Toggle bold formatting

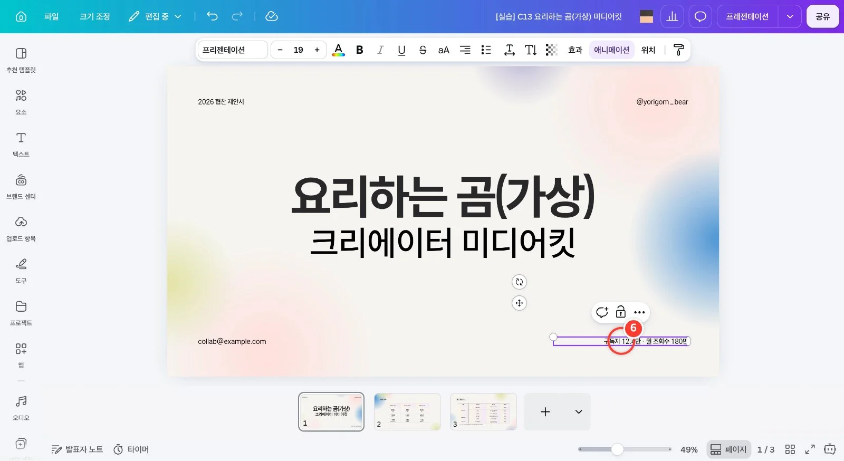tap(360, 50)
